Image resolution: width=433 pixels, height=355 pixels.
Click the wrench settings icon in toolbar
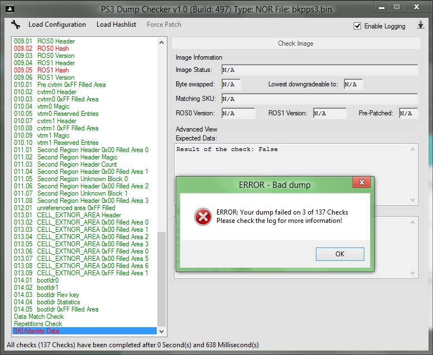click(x=16, y=25)
